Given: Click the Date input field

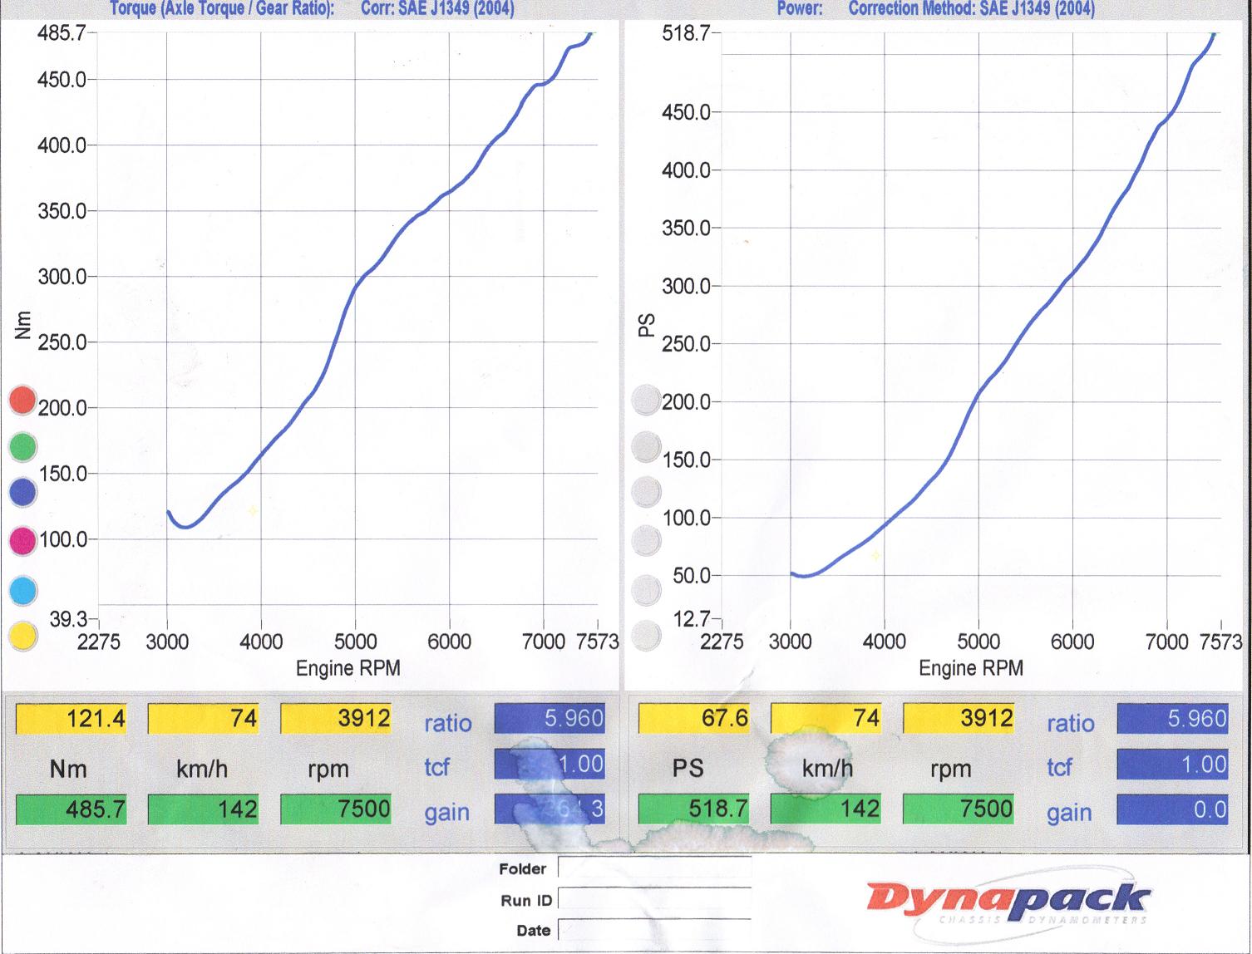Looking at the screenshot, I should coord(653,930).
